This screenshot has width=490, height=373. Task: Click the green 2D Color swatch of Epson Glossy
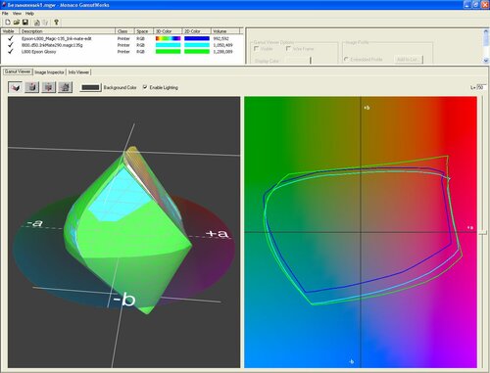tap(197, 52)
